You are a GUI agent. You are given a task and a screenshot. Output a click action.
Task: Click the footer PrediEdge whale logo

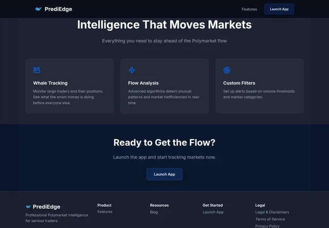[x=28, y=206]
